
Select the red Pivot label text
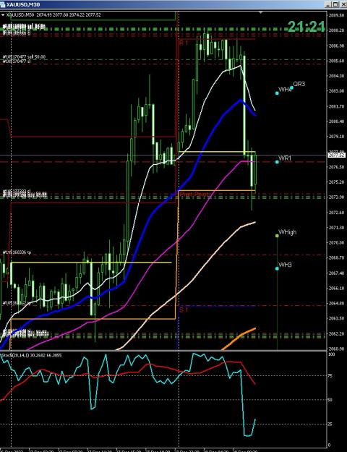[194, 195]
